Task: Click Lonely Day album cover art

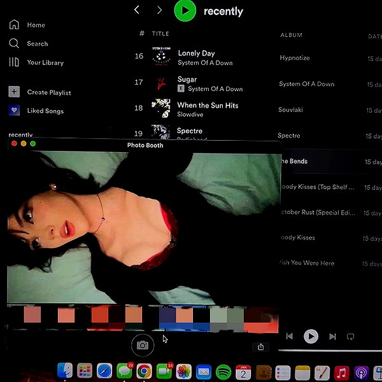Action: [161, 56]
